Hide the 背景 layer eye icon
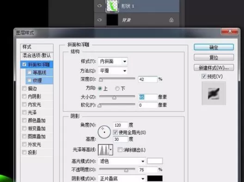This screenshot has height=182, width=244. click(x=100, y=20)
